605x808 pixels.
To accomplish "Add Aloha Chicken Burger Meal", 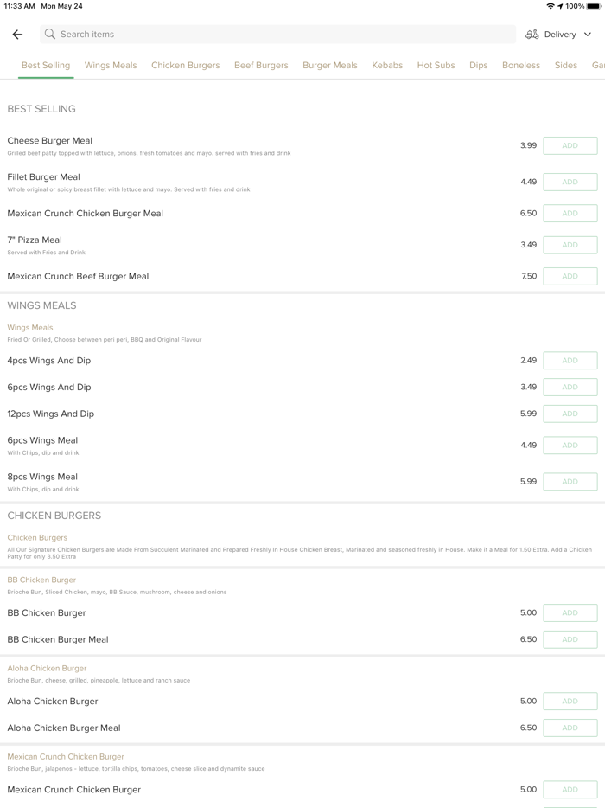I will click(570, 728).
